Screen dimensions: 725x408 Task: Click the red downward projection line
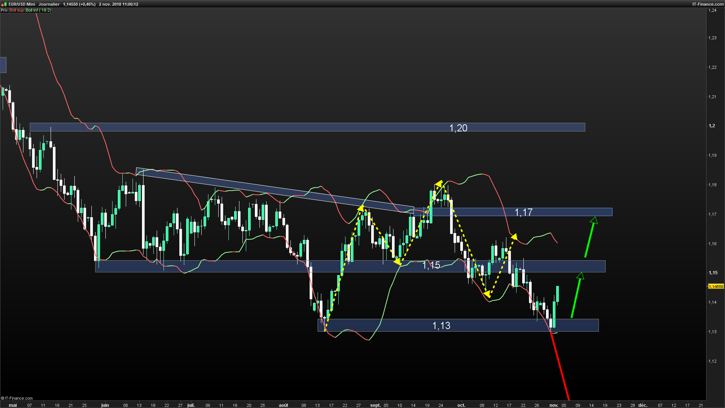pyautogui.click(x=560, y=366)
